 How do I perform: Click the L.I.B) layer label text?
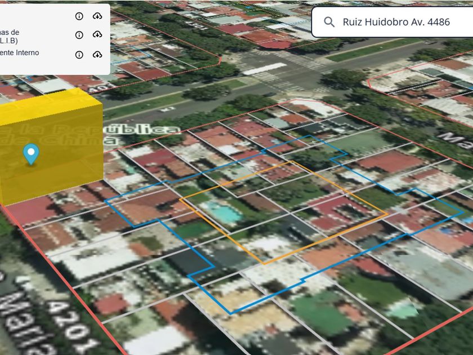(9, 41)
